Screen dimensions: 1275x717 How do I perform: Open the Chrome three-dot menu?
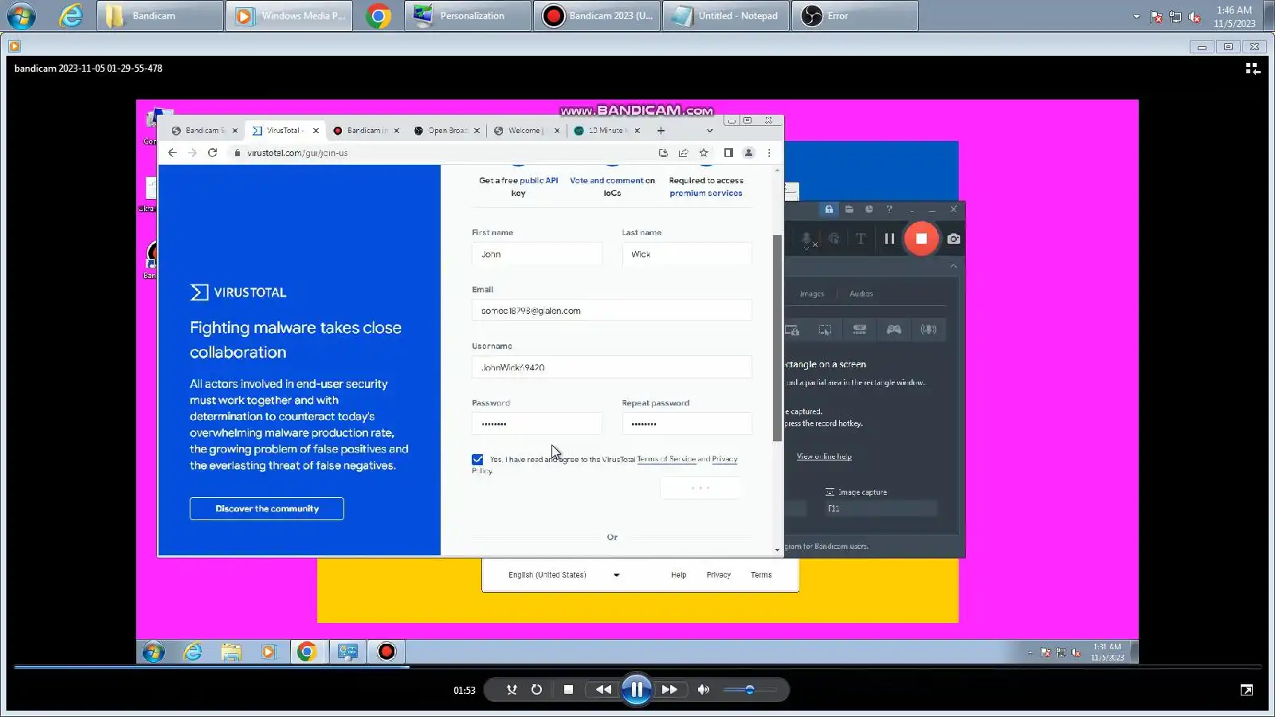click(x=769, y=153)
